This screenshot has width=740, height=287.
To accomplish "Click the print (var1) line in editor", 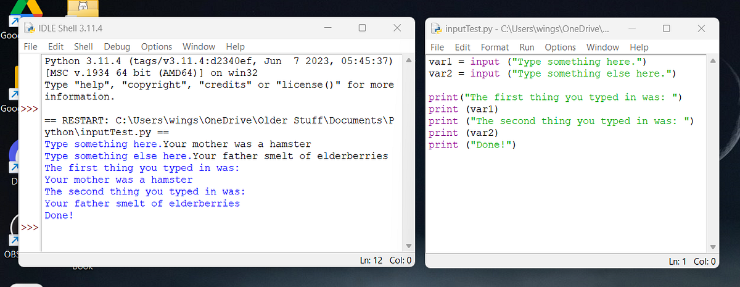I will 463,109.
